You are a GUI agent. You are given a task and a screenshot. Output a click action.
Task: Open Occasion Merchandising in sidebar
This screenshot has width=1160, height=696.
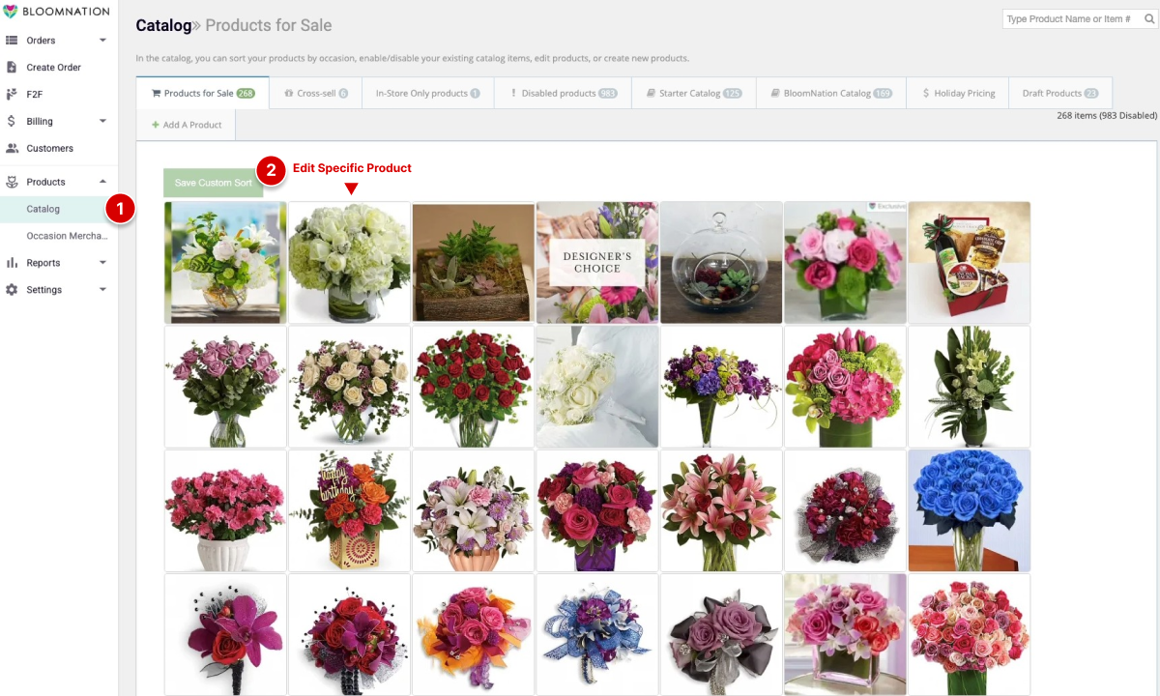coord(66,236)
